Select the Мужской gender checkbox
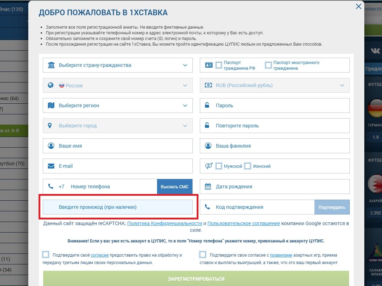382x286 pixels. click(219, 166)
